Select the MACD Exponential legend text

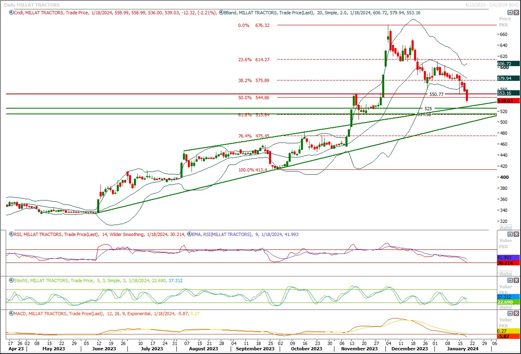[107, 314]
